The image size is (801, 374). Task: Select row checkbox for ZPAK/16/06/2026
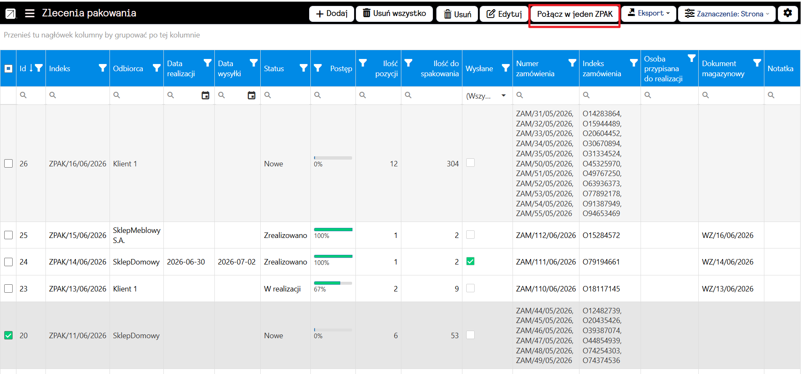8,163
